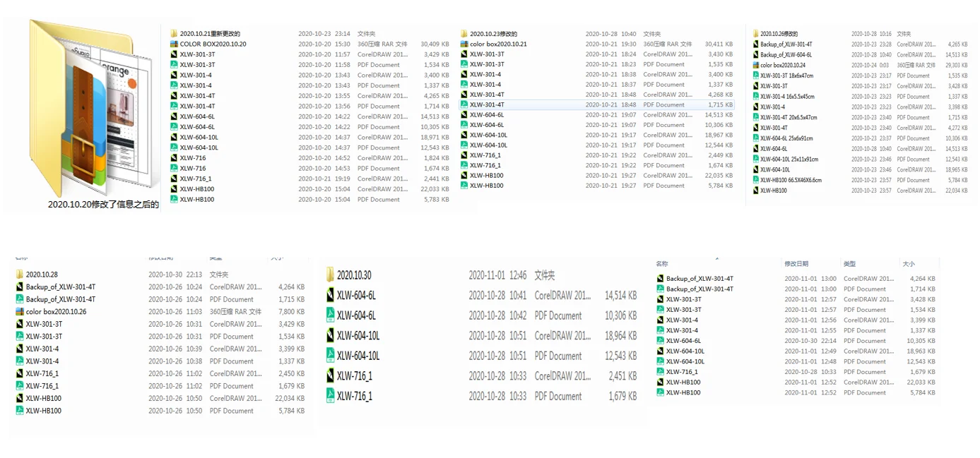Click the RAR archive icon of COLOR BOX2020.10.20
980x458 pixels.
pos(174,44)
